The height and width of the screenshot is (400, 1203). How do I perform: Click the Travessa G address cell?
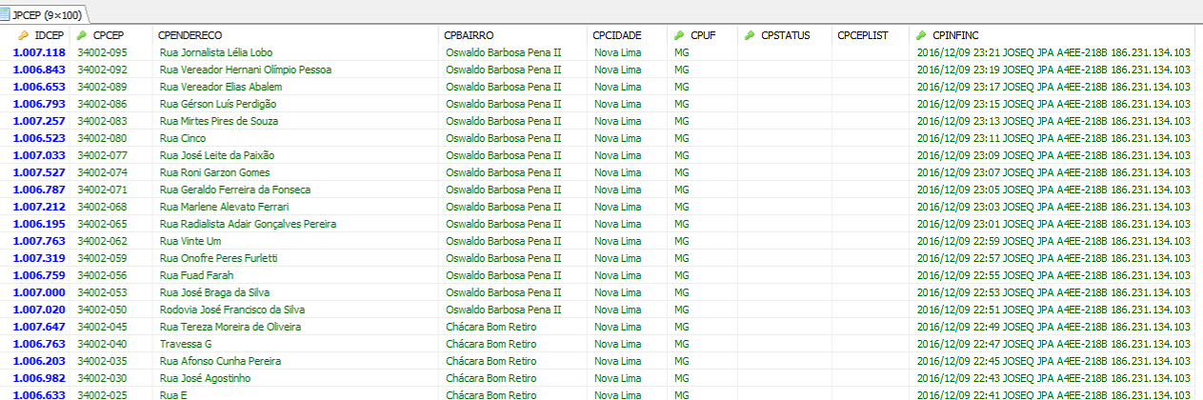[x=186, y=344]
